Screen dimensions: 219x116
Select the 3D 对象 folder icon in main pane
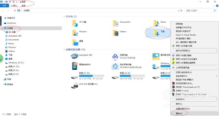point(75,23)
